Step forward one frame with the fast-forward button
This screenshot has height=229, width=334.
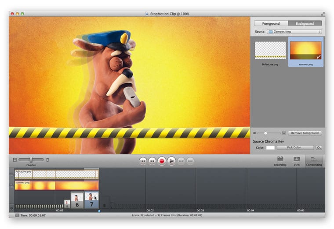tap(181, 161)
